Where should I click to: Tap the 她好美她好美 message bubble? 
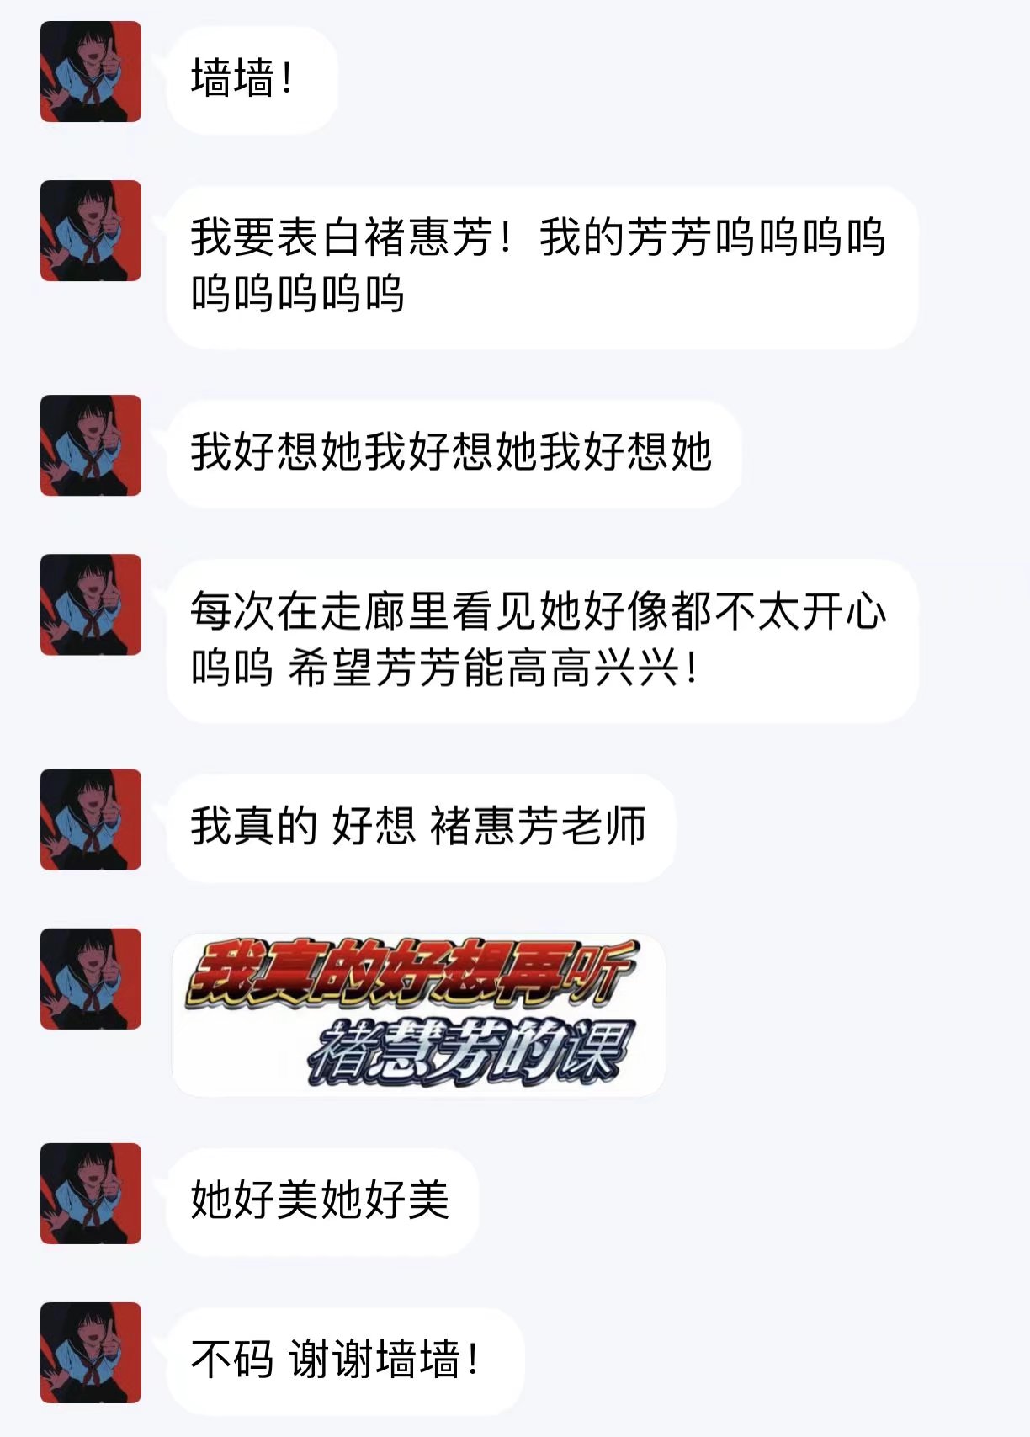[x=322, y=1201]
